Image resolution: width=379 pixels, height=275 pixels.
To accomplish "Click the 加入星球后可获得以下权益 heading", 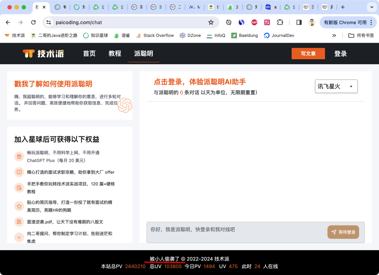I will point(57,140).
